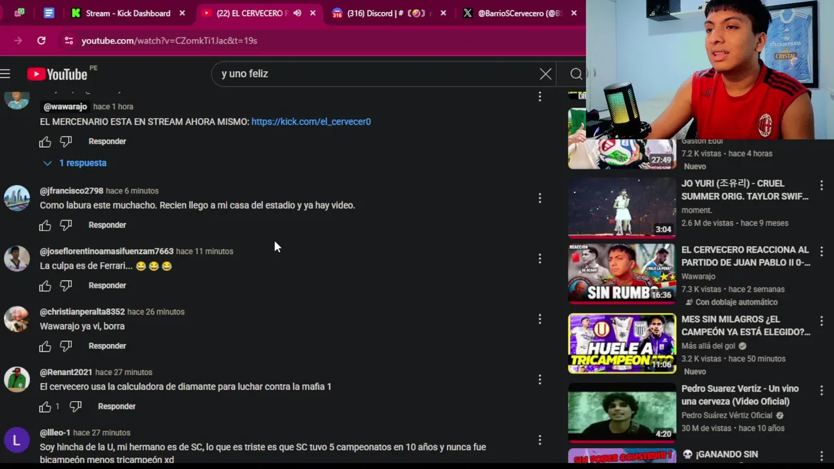
Task: Open more options for the JO YURI video
Action: (x=822, y=184)
